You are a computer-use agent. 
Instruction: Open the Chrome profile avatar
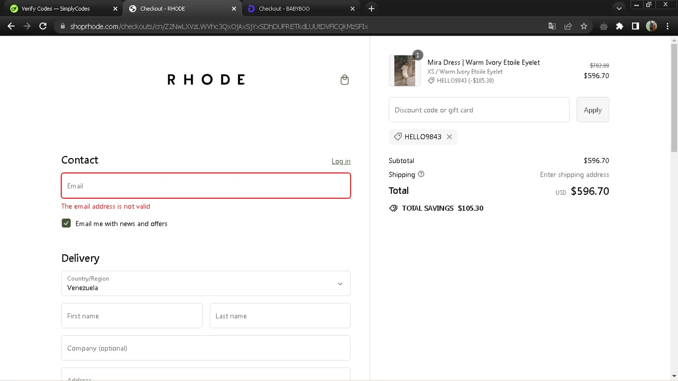click(x=651, y=26)
